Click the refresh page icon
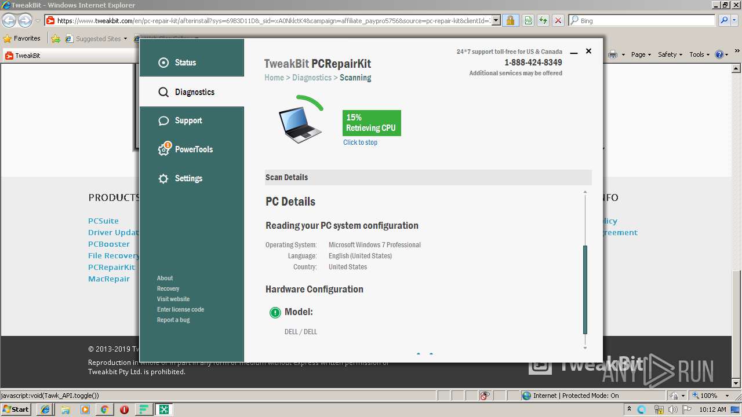 coord(543,21)
